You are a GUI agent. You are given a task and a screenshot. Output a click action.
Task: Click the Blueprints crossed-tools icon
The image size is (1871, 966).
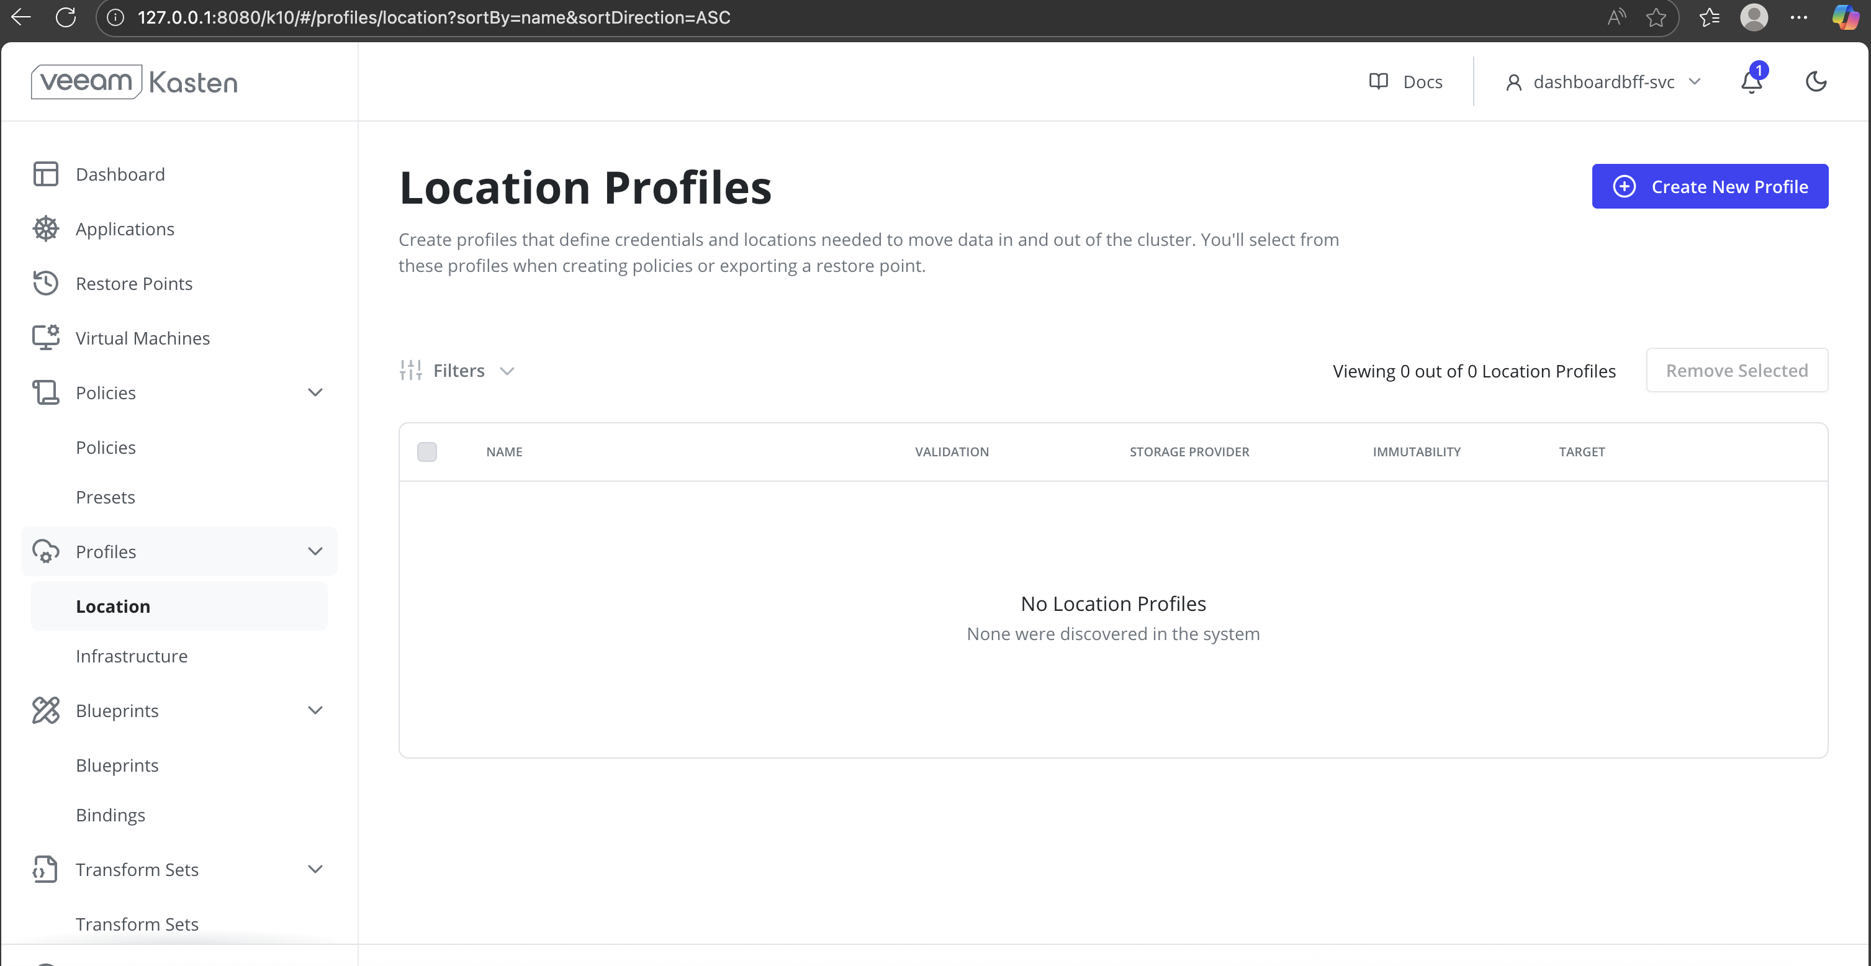(x=45, y=710)
